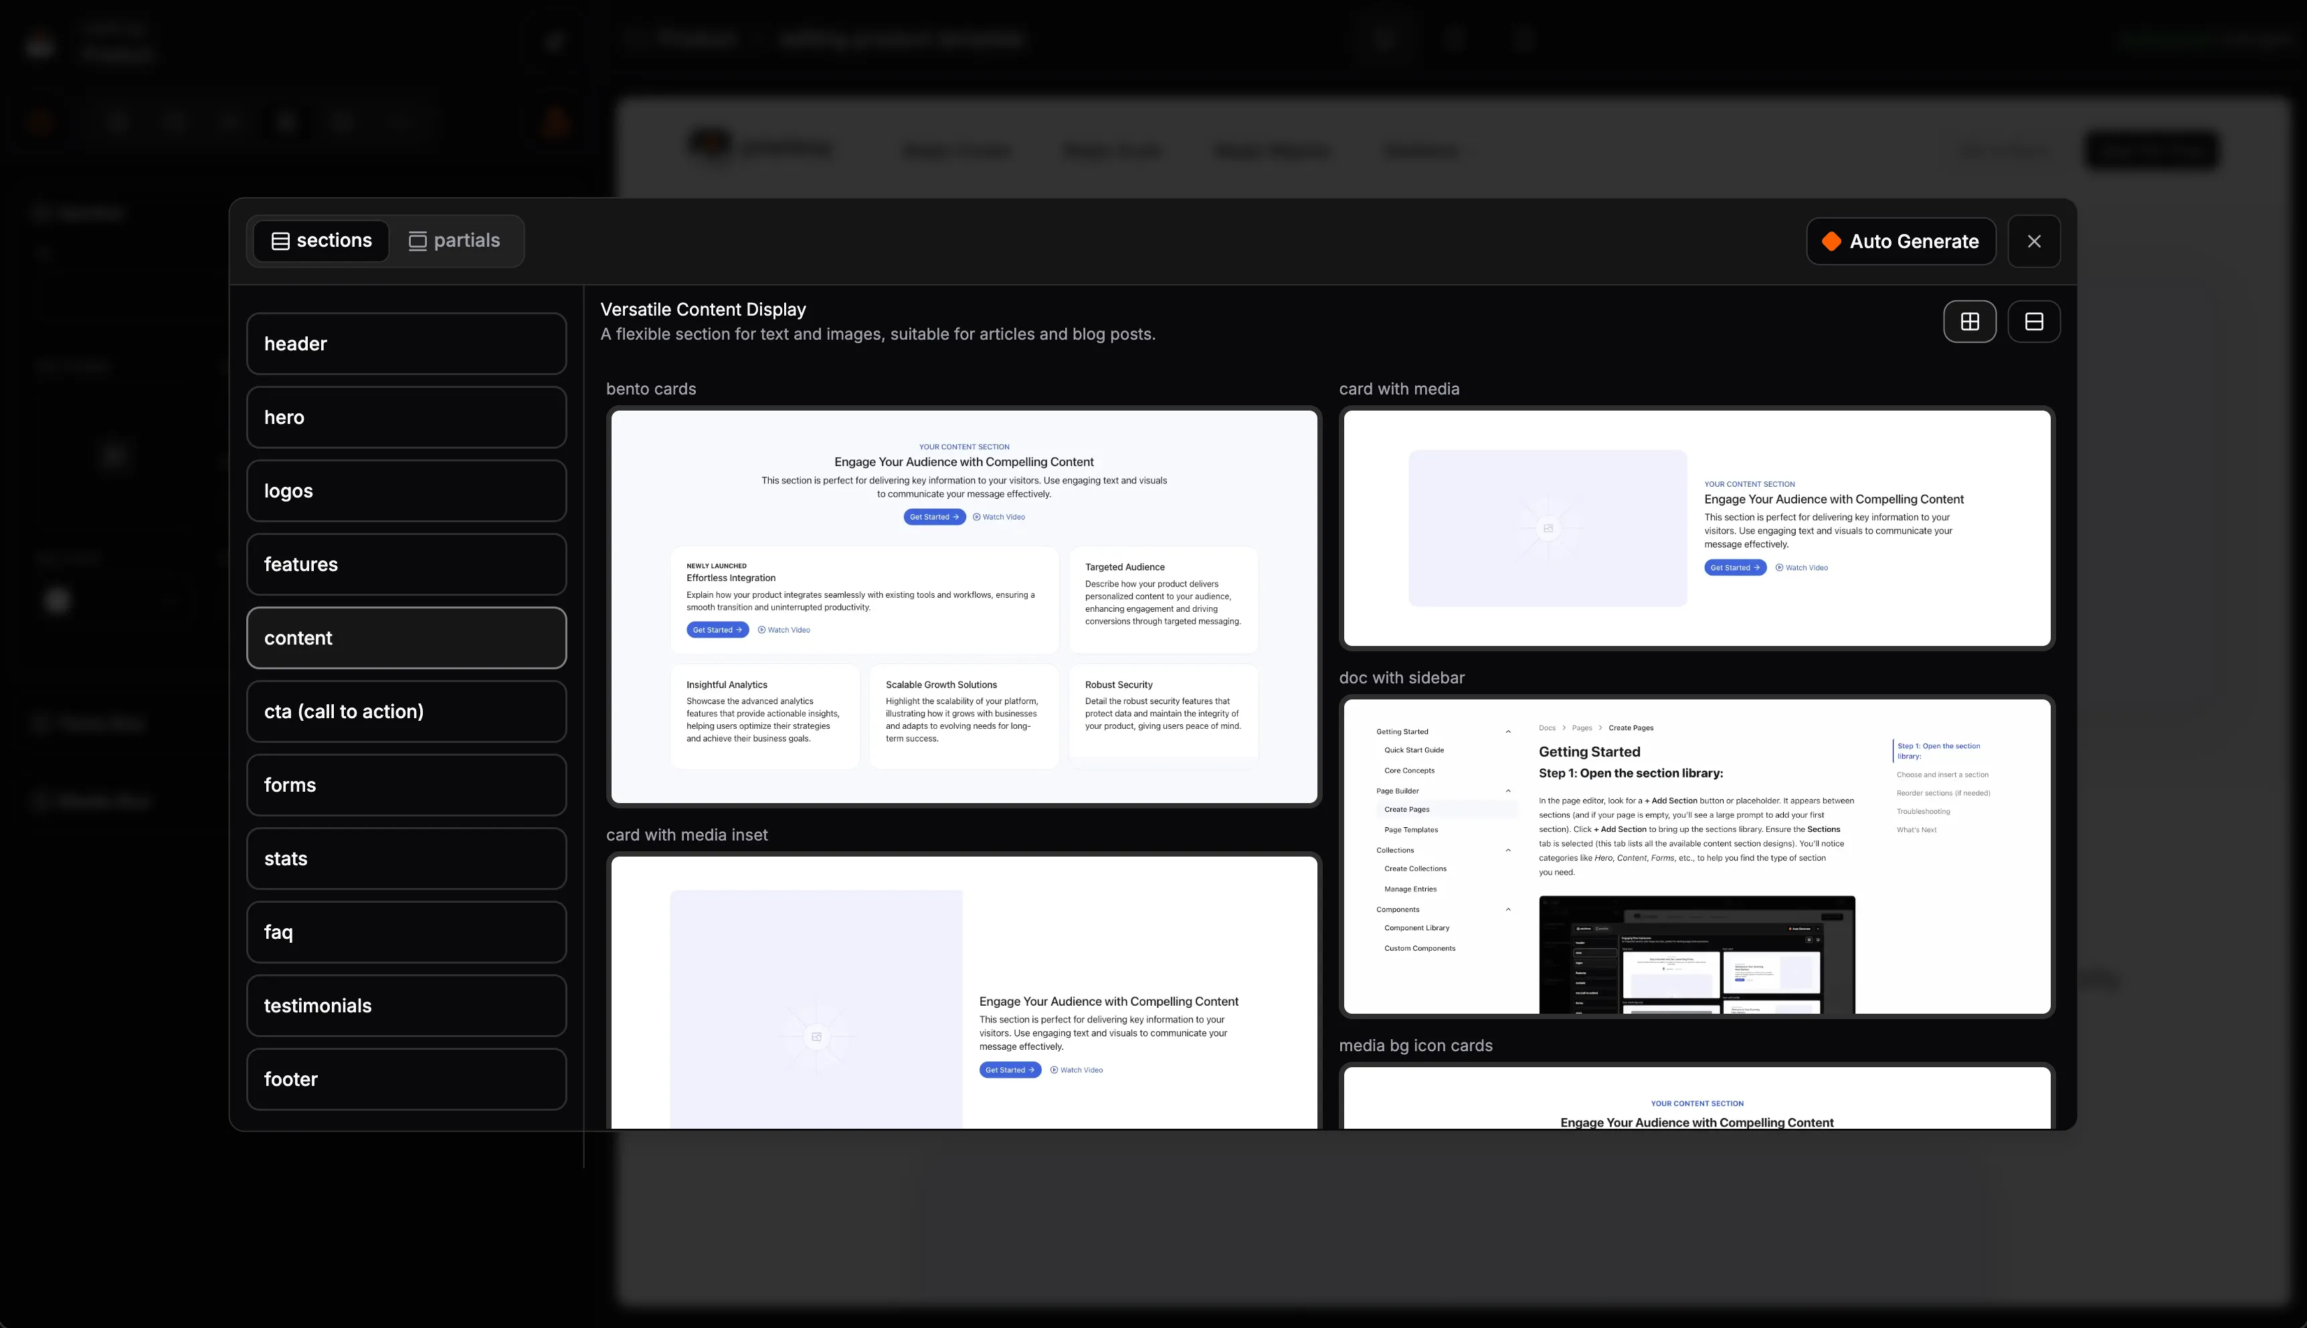2307x1328 pixels.
Task: Switch to grid view layout icon
Action: [1969, 322]
